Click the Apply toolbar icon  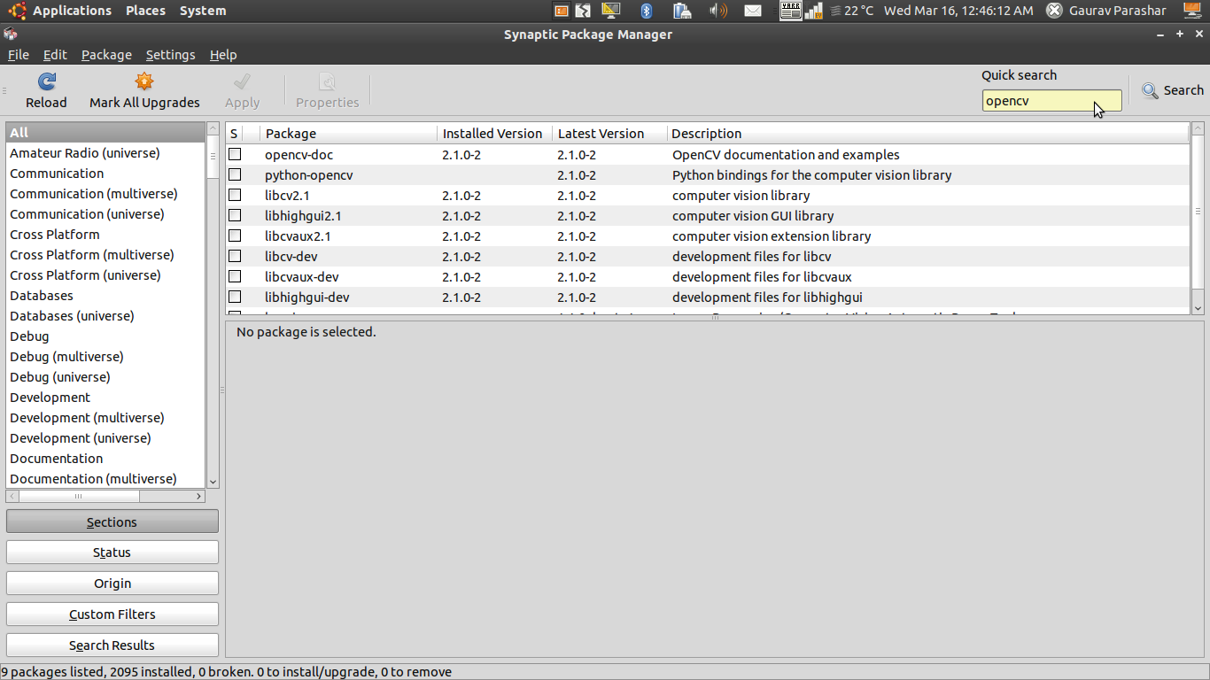tap(242, 82)
